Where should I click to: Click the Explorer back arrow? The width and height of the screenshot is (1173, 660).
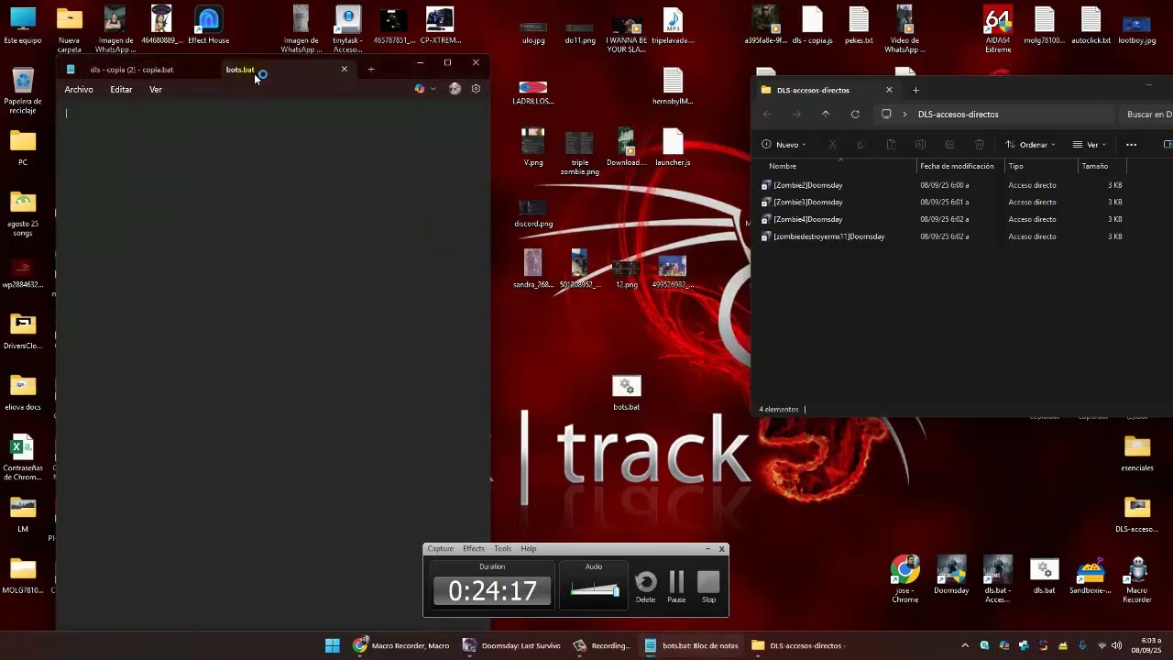click(x=767, y=115)
